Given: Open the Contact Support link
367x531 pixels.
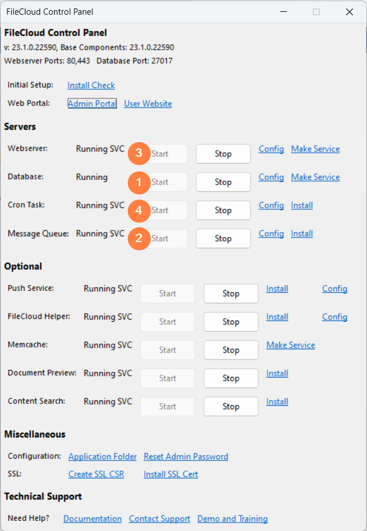Looking at the screenshot, I should (159, 519).
